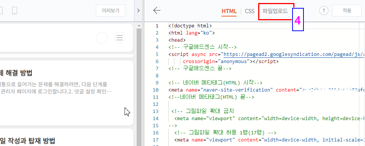Click line number 12 in the gutter

pos(156,104)
